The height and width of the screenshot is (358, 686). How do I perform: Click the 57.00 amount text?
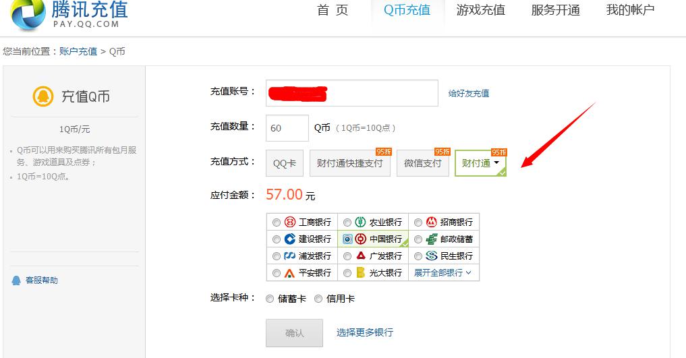coord(285,195)
